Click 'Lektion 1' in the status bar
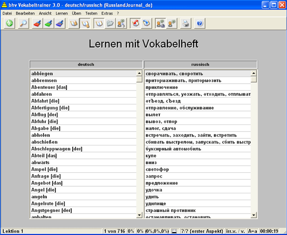This screenshot has height=235, width=287. (13, 231)
